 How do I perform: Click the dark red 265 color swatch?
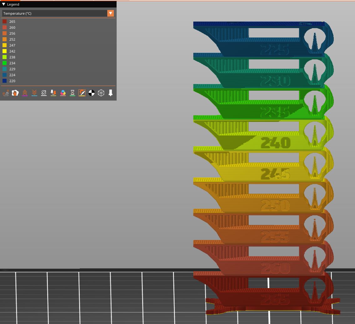tap(5, 22)
